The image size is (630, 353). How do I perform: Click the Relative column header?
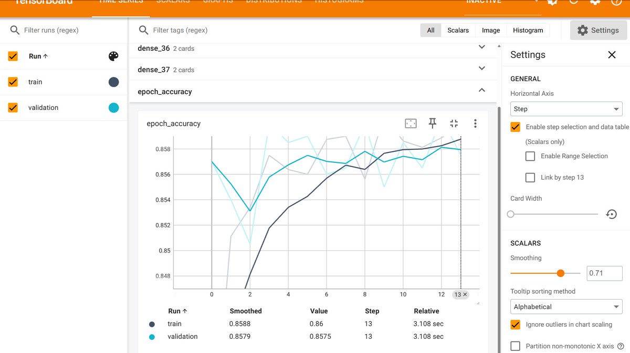(426, 311)
